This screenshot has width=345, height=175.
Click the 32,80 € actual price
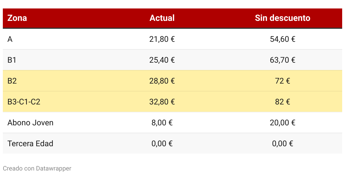[162, 102]
